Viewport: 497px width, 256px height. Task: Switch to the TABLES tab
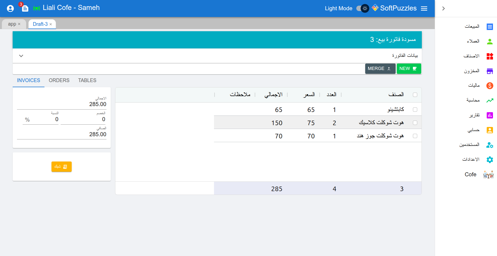tap(87, 80)
